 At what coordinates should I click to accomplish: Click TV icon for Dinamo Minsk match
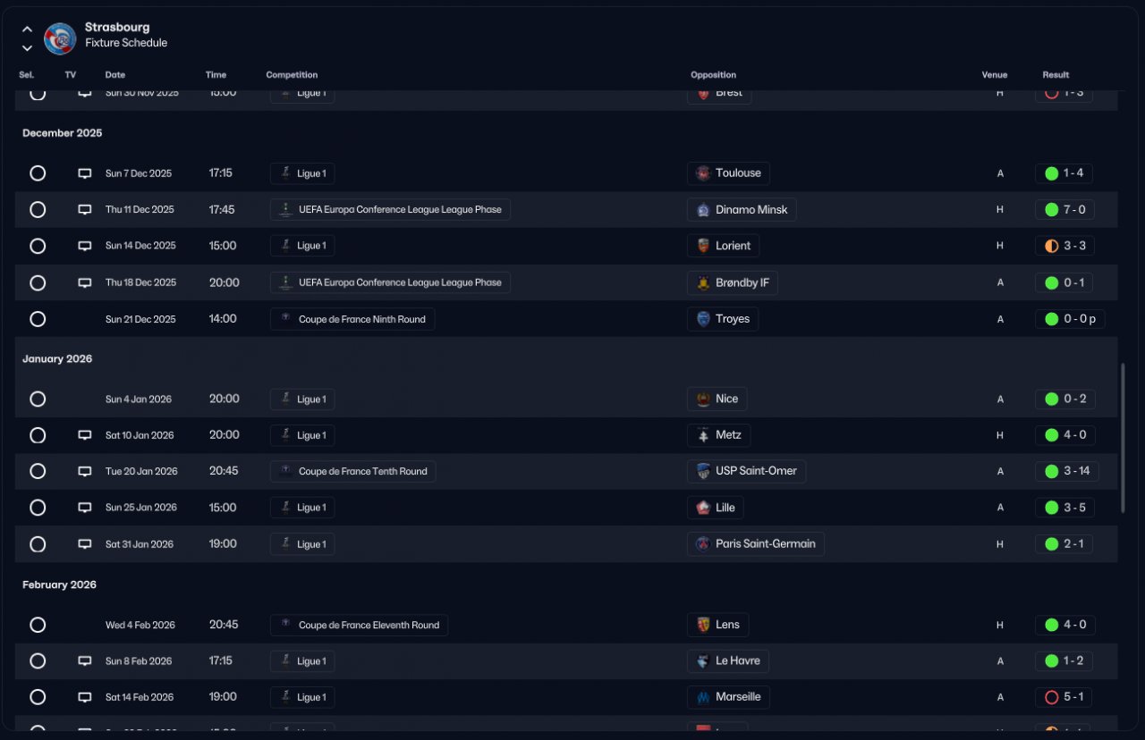(x=85, y=210)
